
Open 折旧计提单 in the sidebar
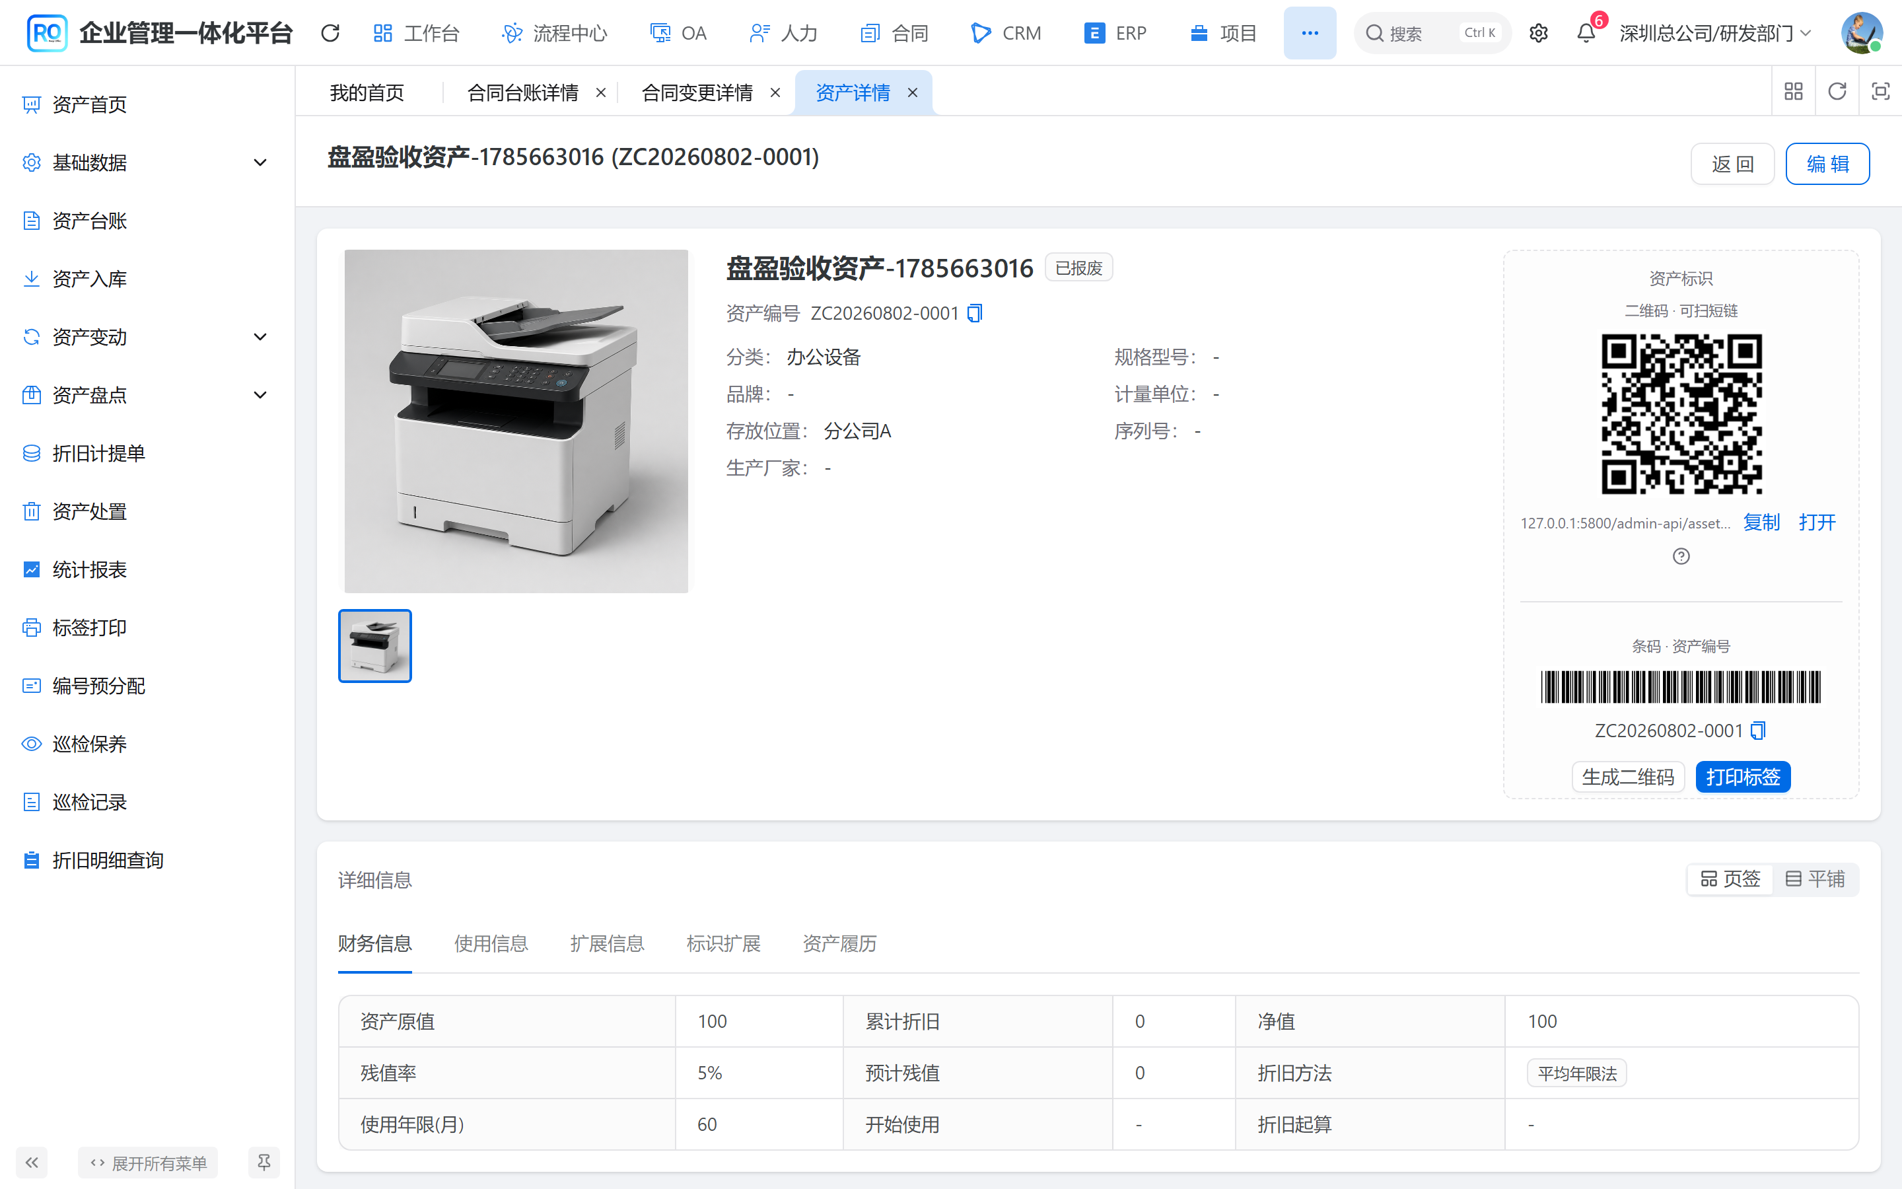[147, 453]
